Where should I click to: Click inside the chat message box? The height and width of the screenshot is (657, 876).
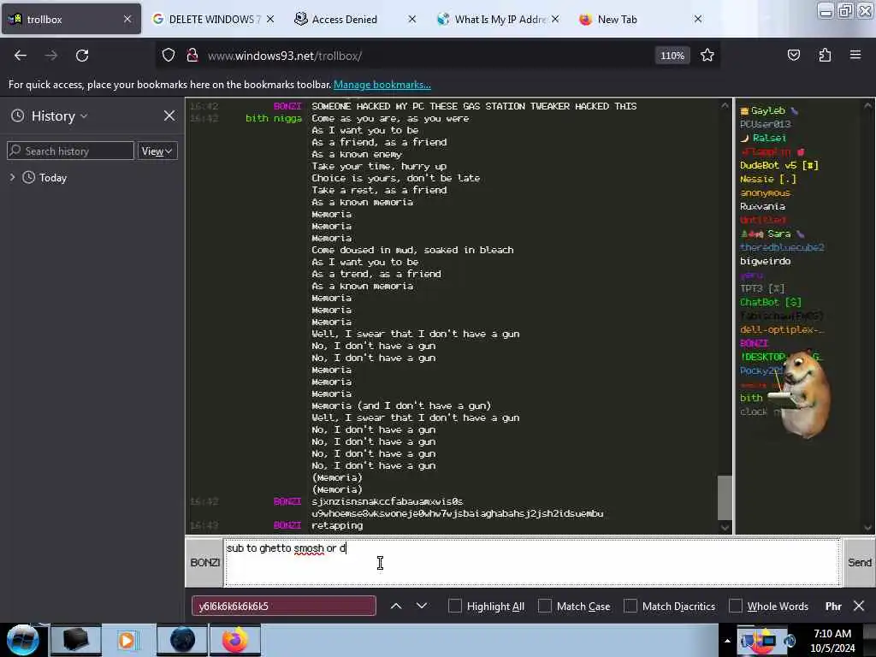click(x=532, y=562)
